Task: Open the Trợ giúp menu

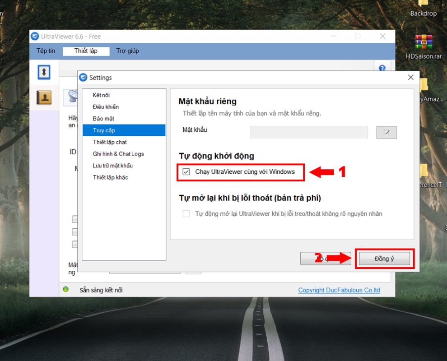Action: point(127,51)
